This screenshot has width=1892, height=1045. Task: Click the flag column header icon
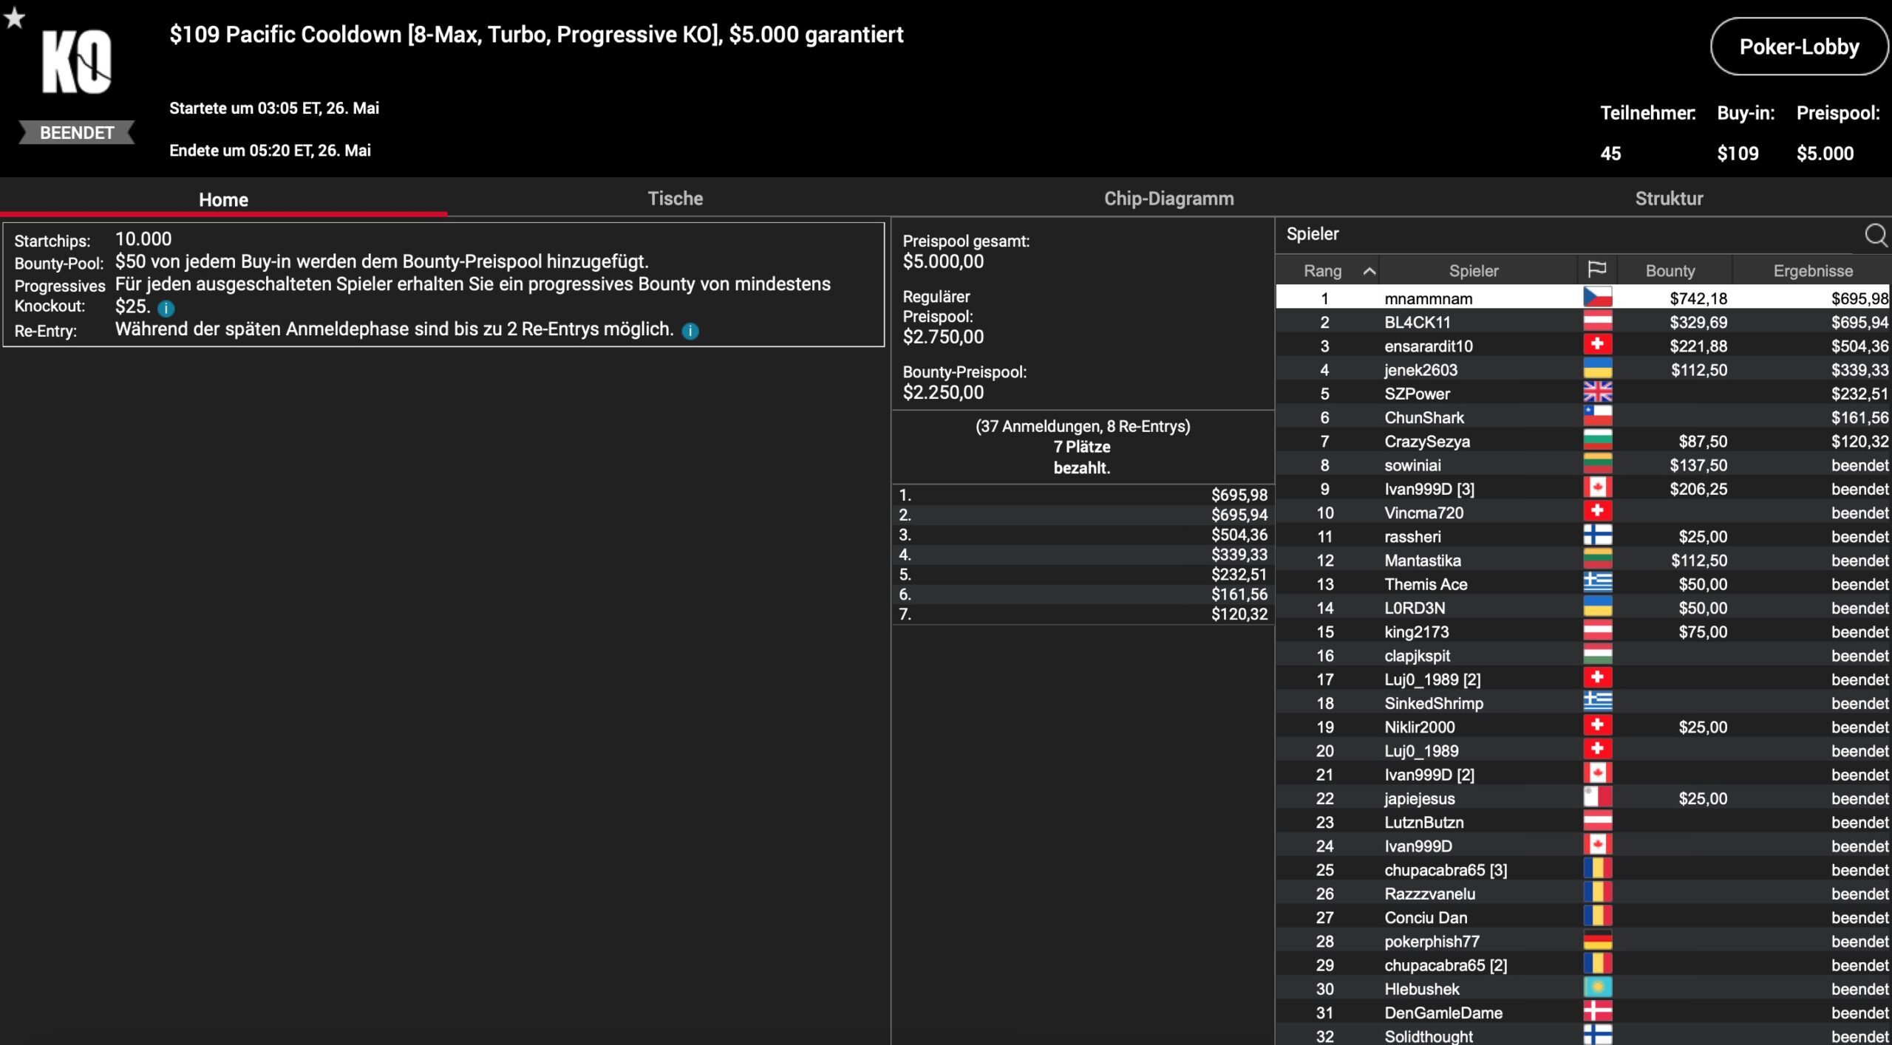[1596, 270]
